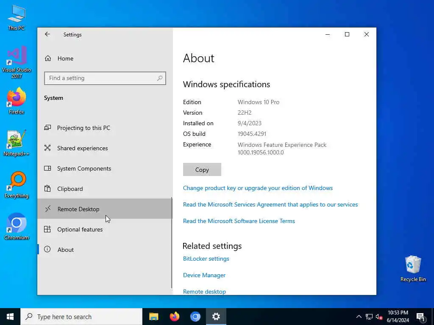
Task: Click the magnifier icon in the settings search box
Action: pyautogui.click(x=160, y=78)
